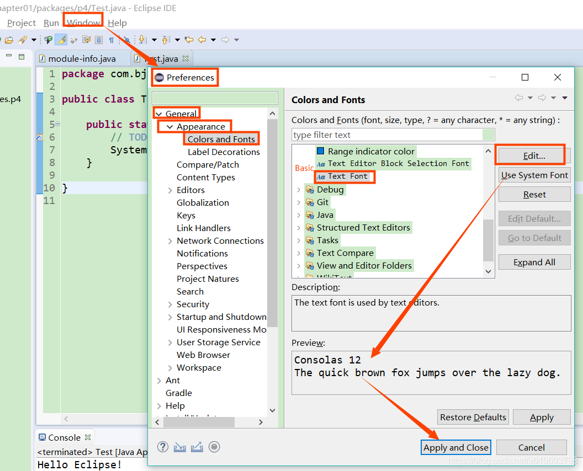Open the preferences page view menu triangle
The height and width of the screenshot is (471, 583).
pos(565,98)
